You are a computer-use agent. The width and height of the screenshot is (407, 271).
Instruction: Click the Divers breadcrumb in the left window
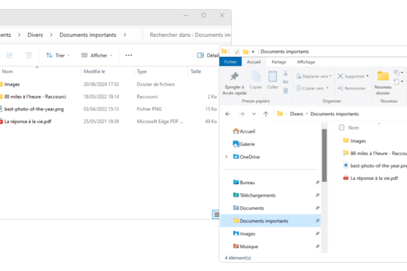pyautogui.click(x=35, y=35)
